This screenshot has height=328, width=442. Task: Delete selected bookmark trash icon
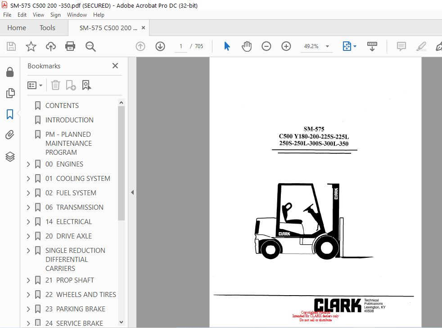pyautogui.click(x=55, y=85)
